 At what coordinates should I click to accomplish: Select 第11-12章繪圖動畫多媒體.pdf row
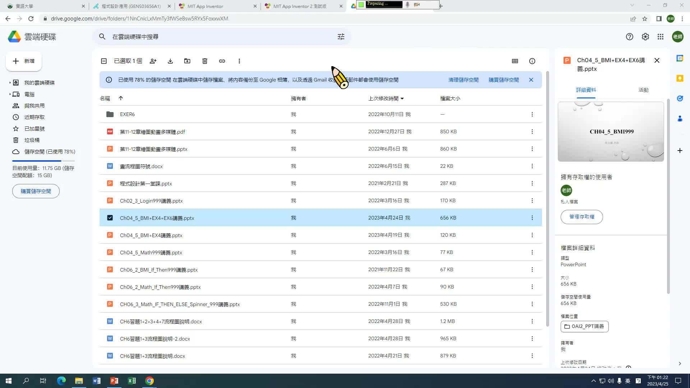point(321,131)
